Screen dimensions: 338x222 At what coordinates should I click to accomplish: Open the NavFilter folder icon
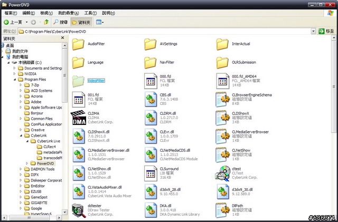(x=150, y=63)
